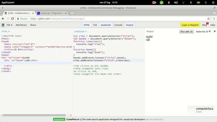Go back with the browser back arrow
The height and width of the screenshot is (122, 217).
pyautogui.click(x=3, y=19)
